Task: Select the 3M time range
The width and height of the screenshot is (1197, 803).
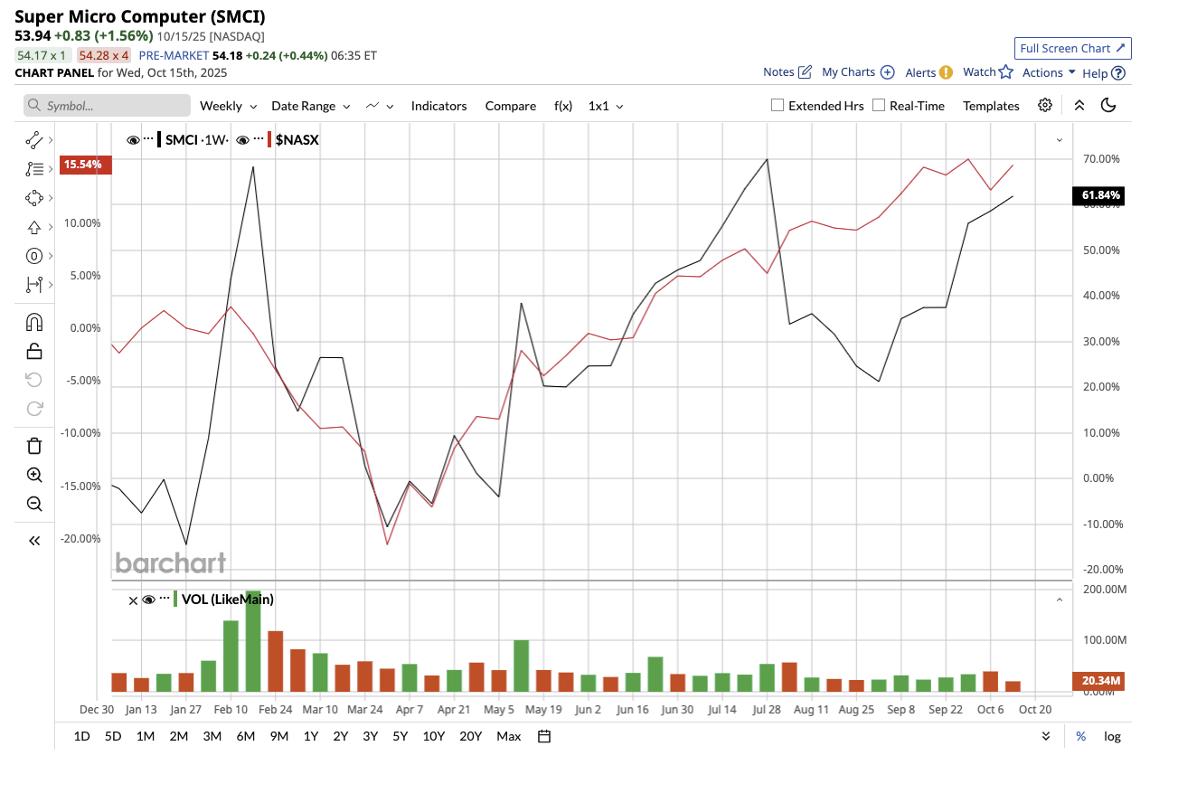Action: point(212,736)
